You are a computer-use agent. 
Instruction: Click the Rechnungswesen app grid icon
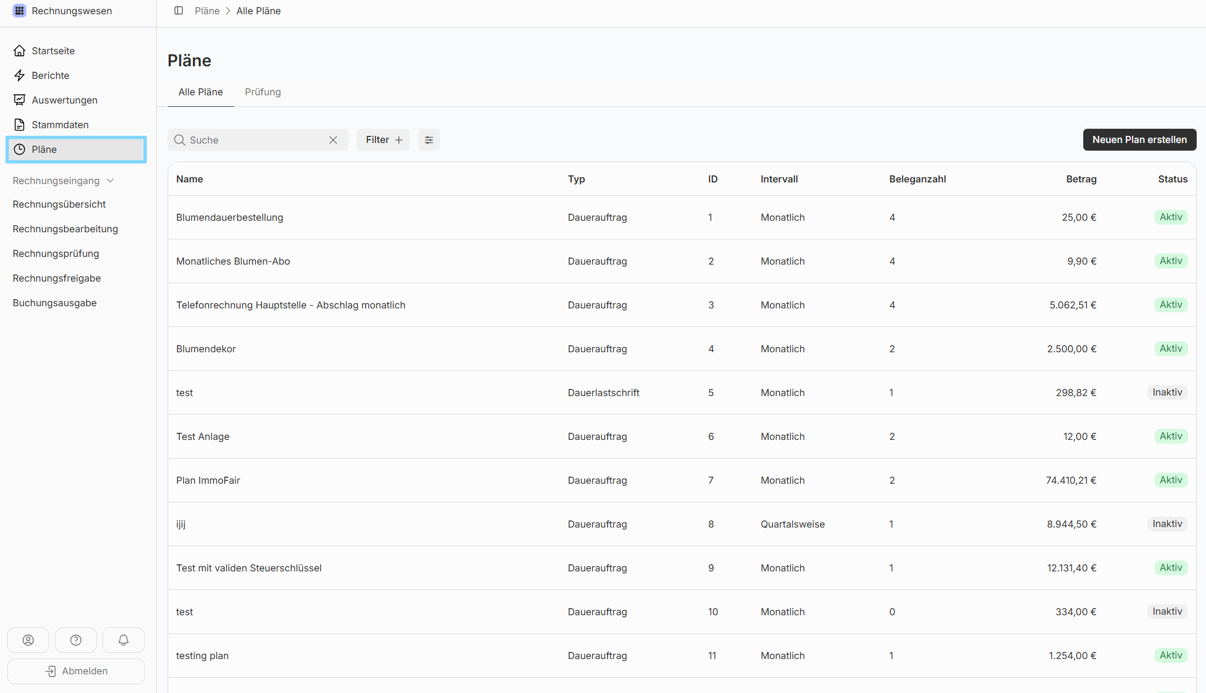pyautogui.click(x=19, y=11)
